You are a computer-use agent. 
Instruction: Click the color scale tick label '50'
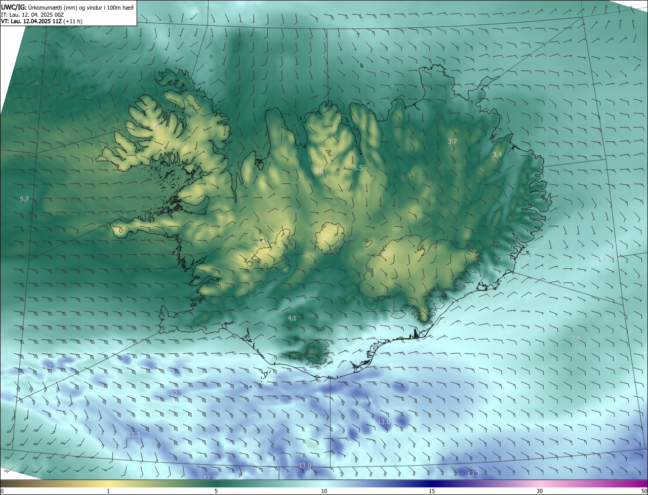(x=644, y=491)
